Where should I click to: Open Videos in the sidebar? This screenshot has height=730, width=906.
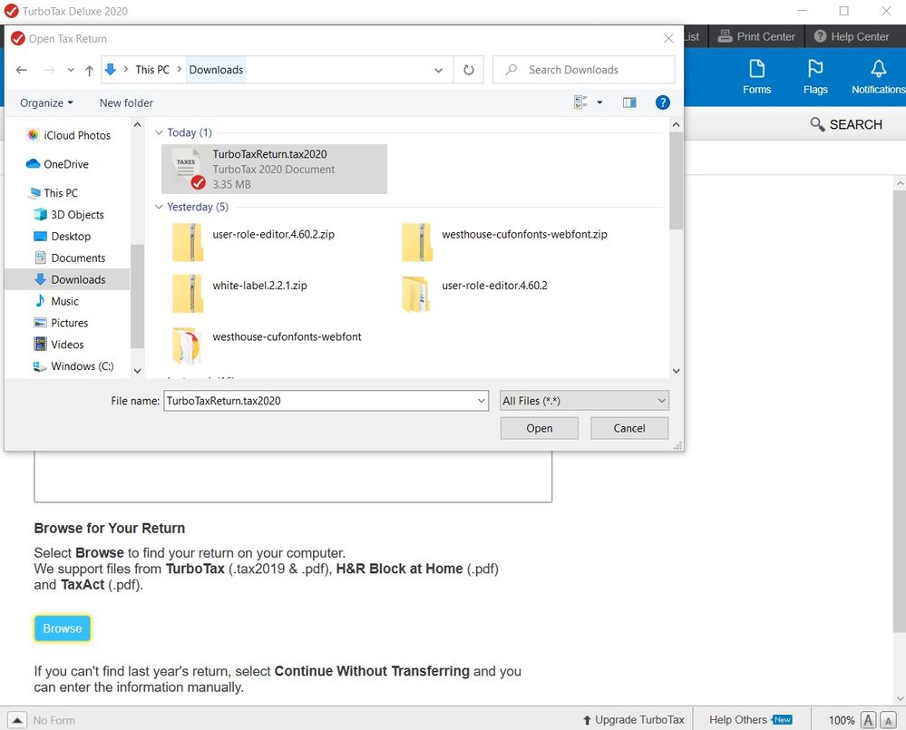coord(58,345)
